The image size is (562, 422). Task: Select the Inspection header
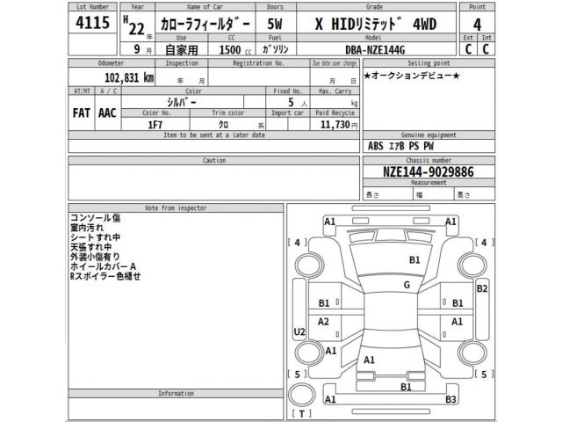[182, 63]
